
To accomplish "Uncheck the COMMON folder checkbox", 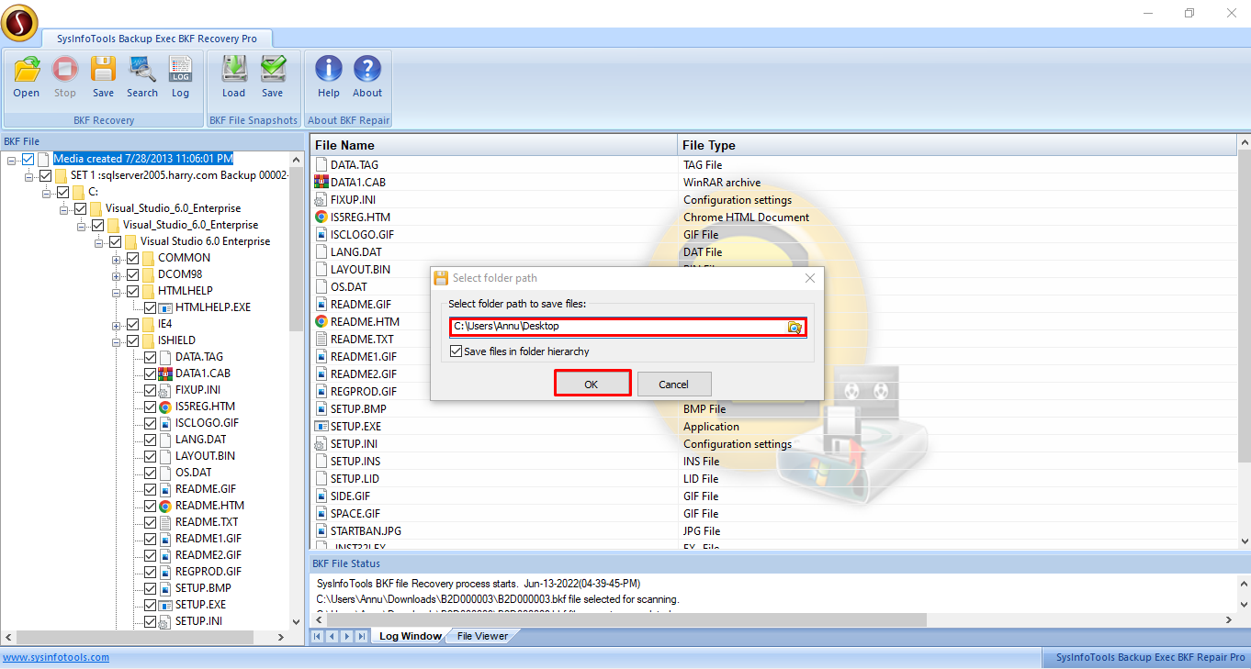I will (x=132, y=258).
